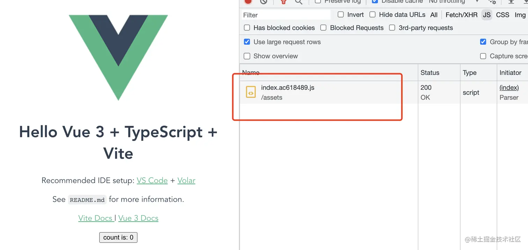
Task: Select the JS resource type filter
Action: pyautogui.click(x=487, y=15)
